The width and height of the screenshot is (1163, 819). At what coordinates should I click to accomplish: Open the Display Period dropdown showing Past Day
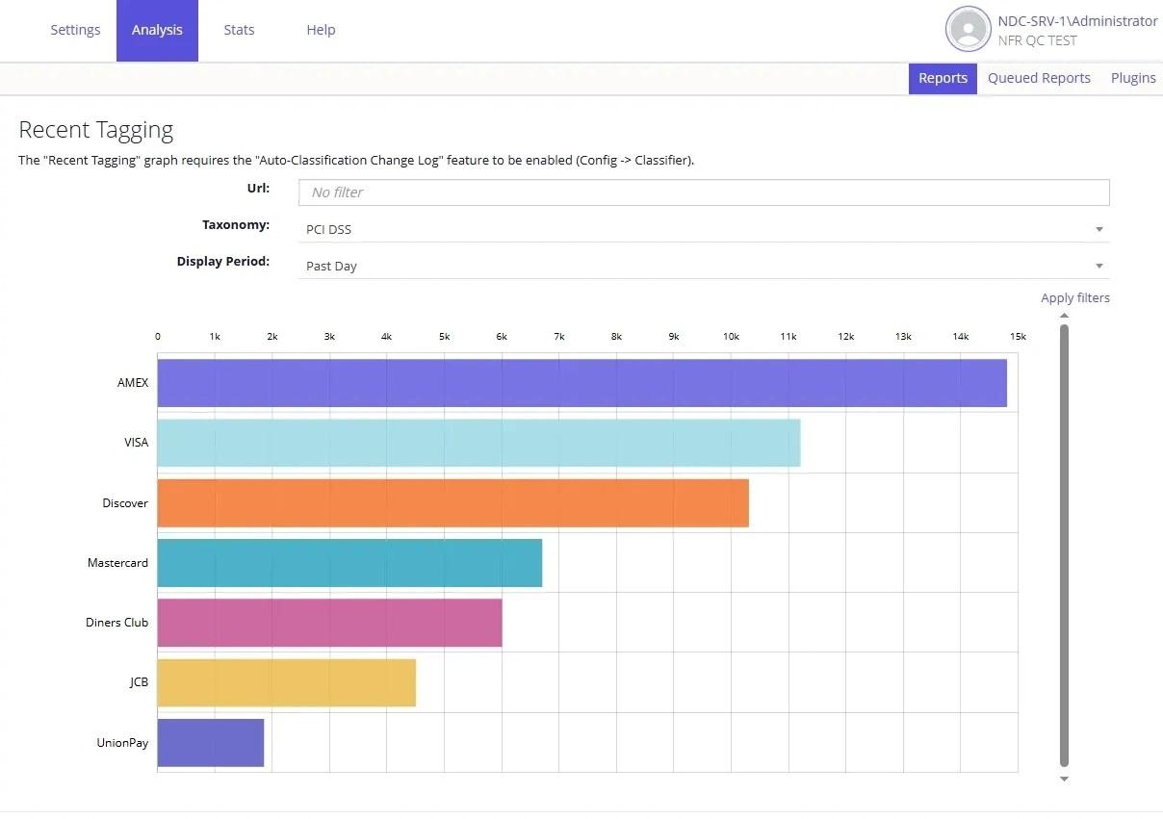pos(704,266)
